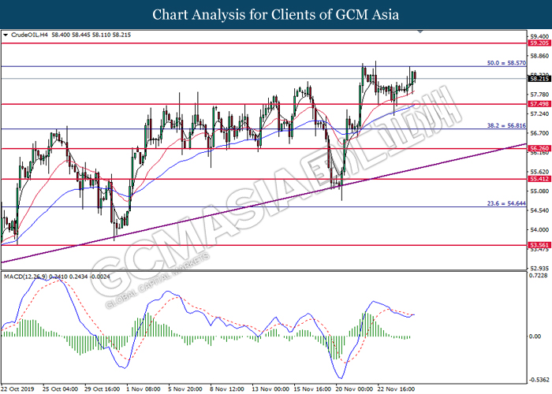
Task: Click the 22 Nov 16:00 time label
Action: tap(396, 388)
